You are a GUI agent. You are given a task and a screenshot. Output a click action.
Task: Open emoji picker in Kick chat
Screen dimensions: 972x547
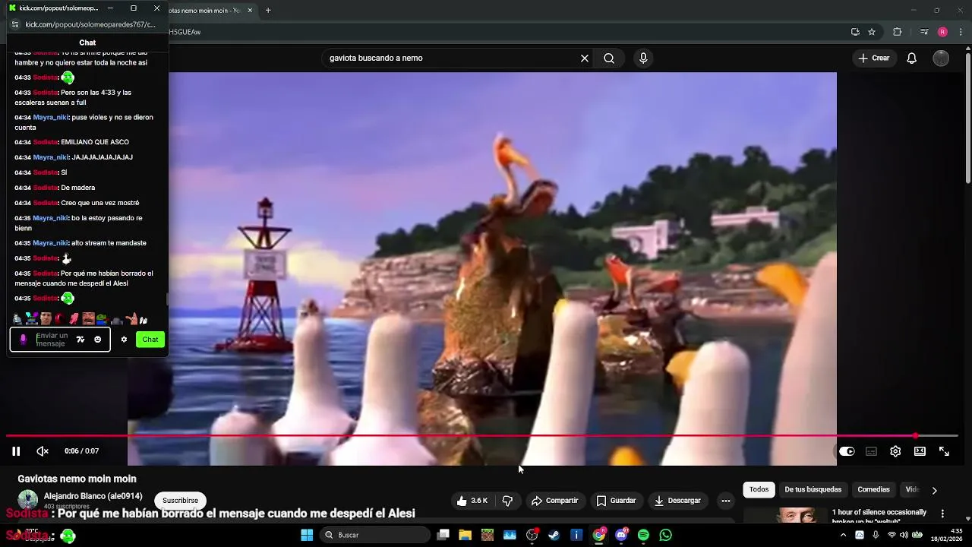(97, 340)
